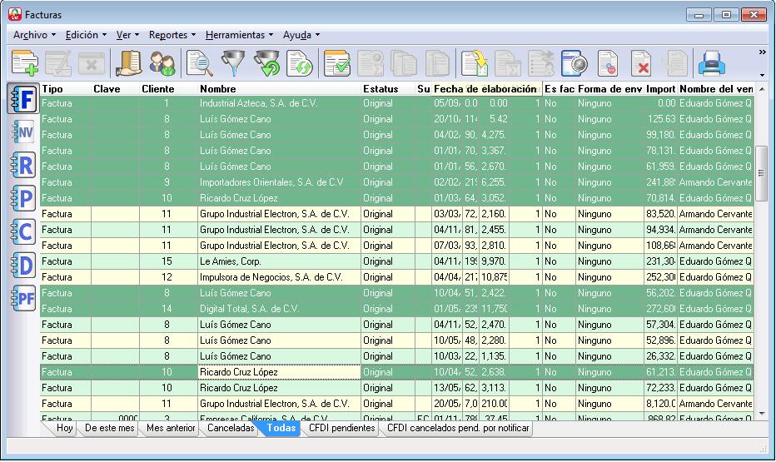Image resolution: width=776 pixels, height=462 pixels.
Task: Click the document with yellow arrow icon
Action: pos(475,63)
